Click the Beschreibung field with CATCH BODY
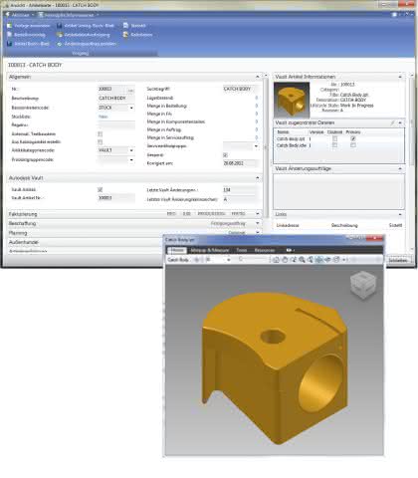 (116, 99)
